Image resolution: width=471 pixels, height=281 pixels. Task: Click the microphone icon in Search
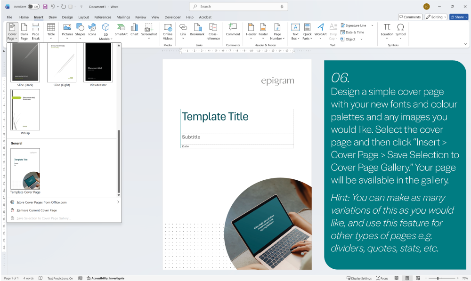282,7
